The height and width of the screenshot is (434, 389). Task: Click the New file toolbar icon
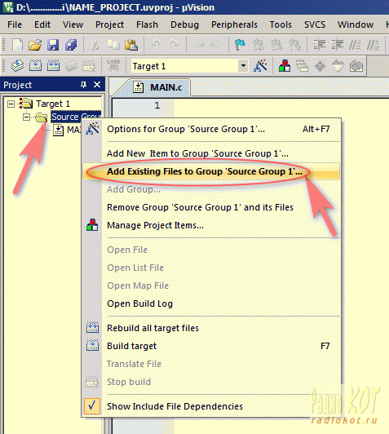[x=17, y=45]
